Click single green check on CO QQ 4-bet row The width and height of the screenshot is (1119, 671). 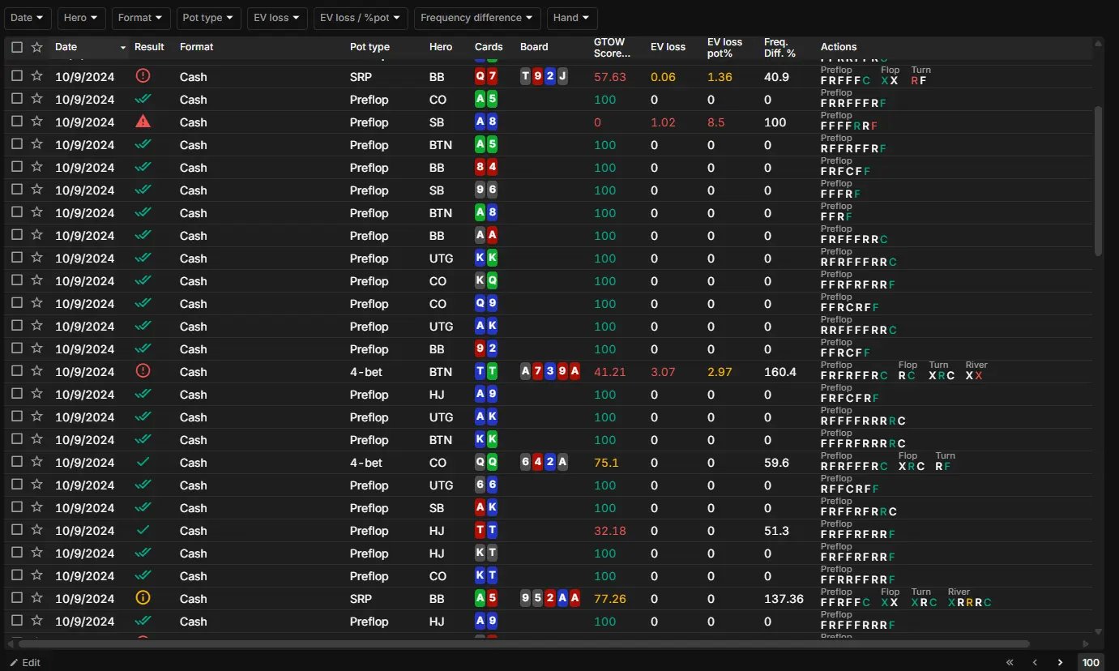pyautogui.click(x=143, y=462)
